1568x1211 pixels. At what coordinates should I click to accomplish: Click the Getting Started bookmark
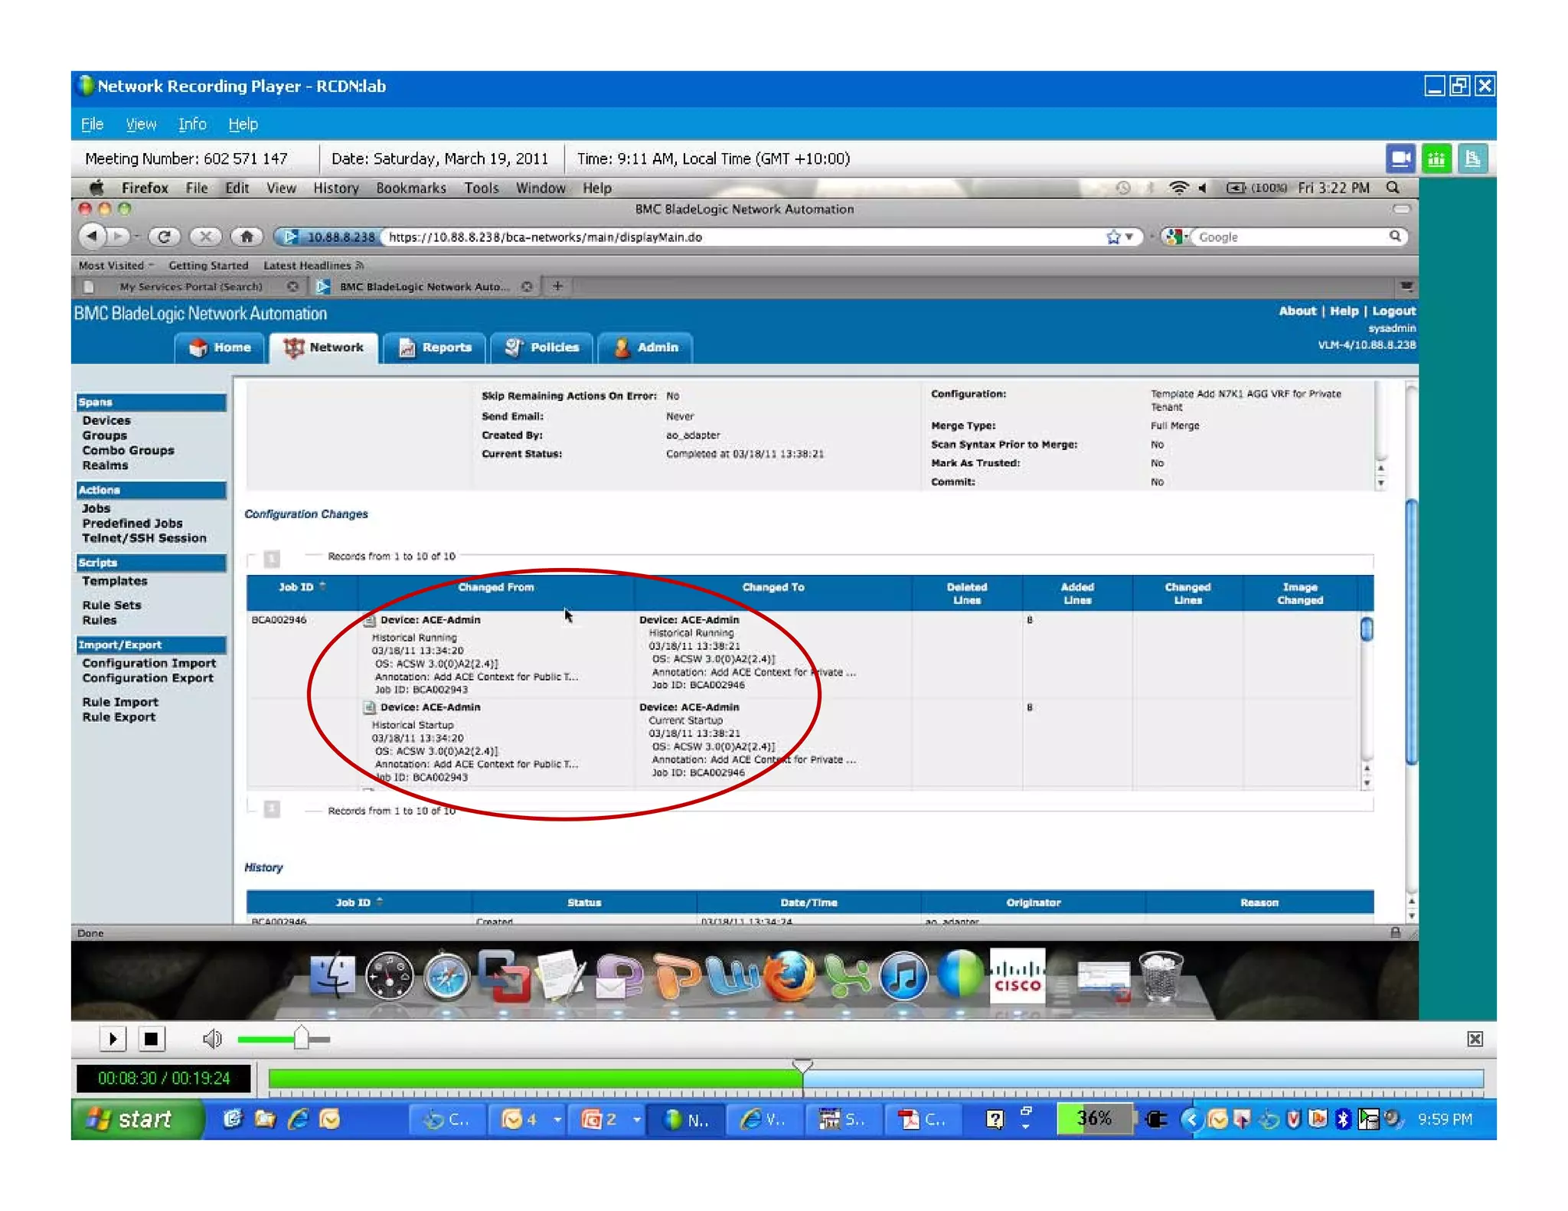pyautogui.click(x=208, y=266)
